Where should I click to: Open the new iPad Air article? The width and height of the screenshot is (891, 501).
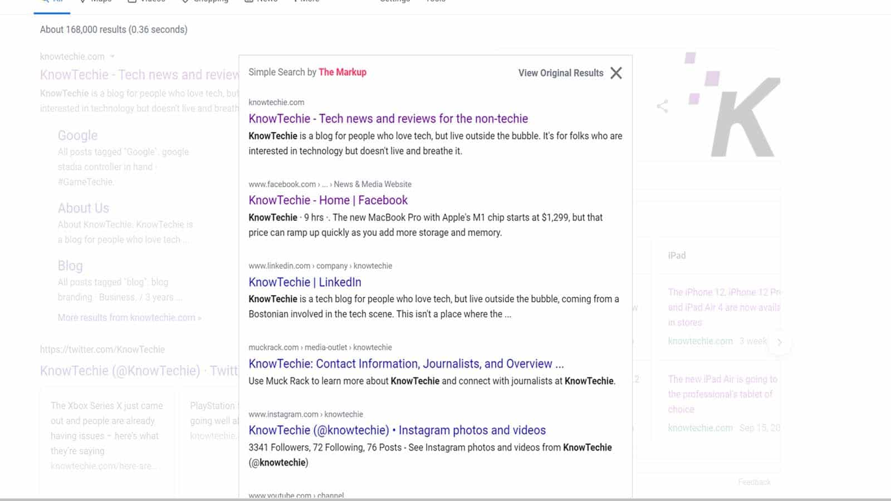(723, 394)
